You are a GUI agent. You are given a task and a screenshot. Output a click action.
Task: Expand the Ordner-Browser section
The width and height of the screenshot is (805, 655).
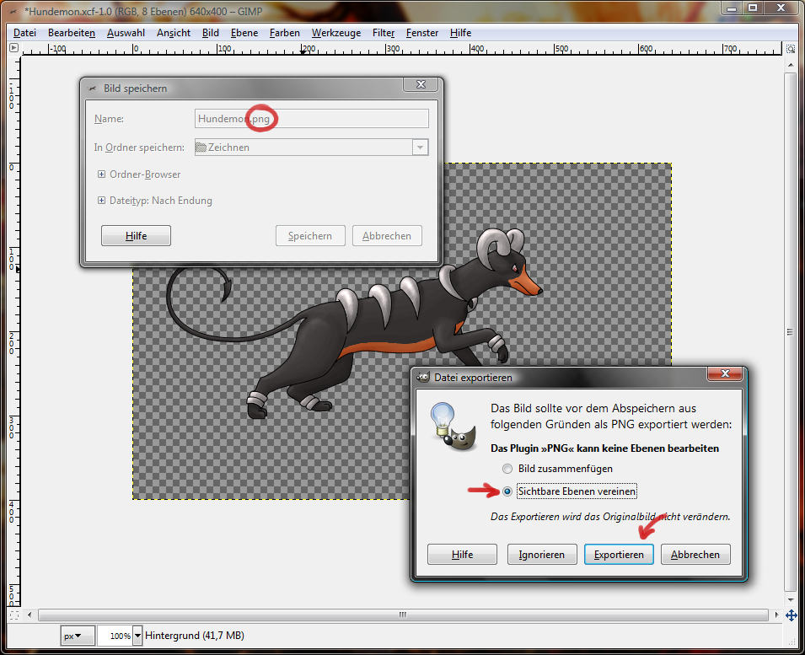101,174
